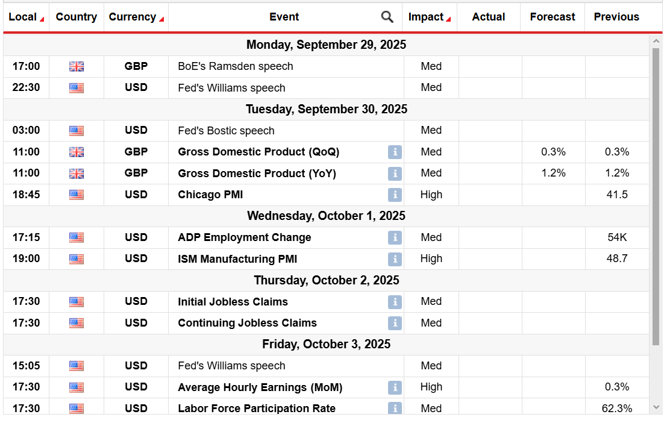The height and width of the screenshot is (426, 667).
Task: Open the ADP Employment Change info icon
Action: point(395,237)
